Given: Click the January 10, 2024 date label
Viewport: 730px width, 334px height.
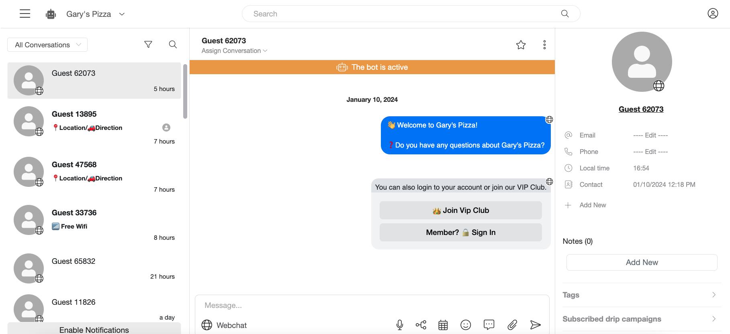Looking at the screenshot, I should point(372,99).
